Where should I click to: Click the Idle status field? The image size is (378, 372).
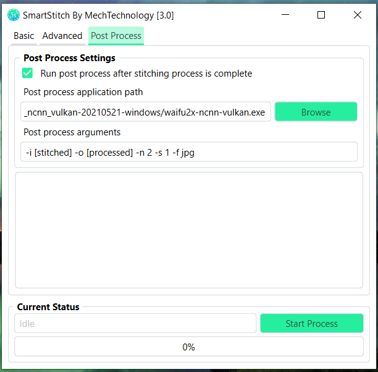(135, 323)
